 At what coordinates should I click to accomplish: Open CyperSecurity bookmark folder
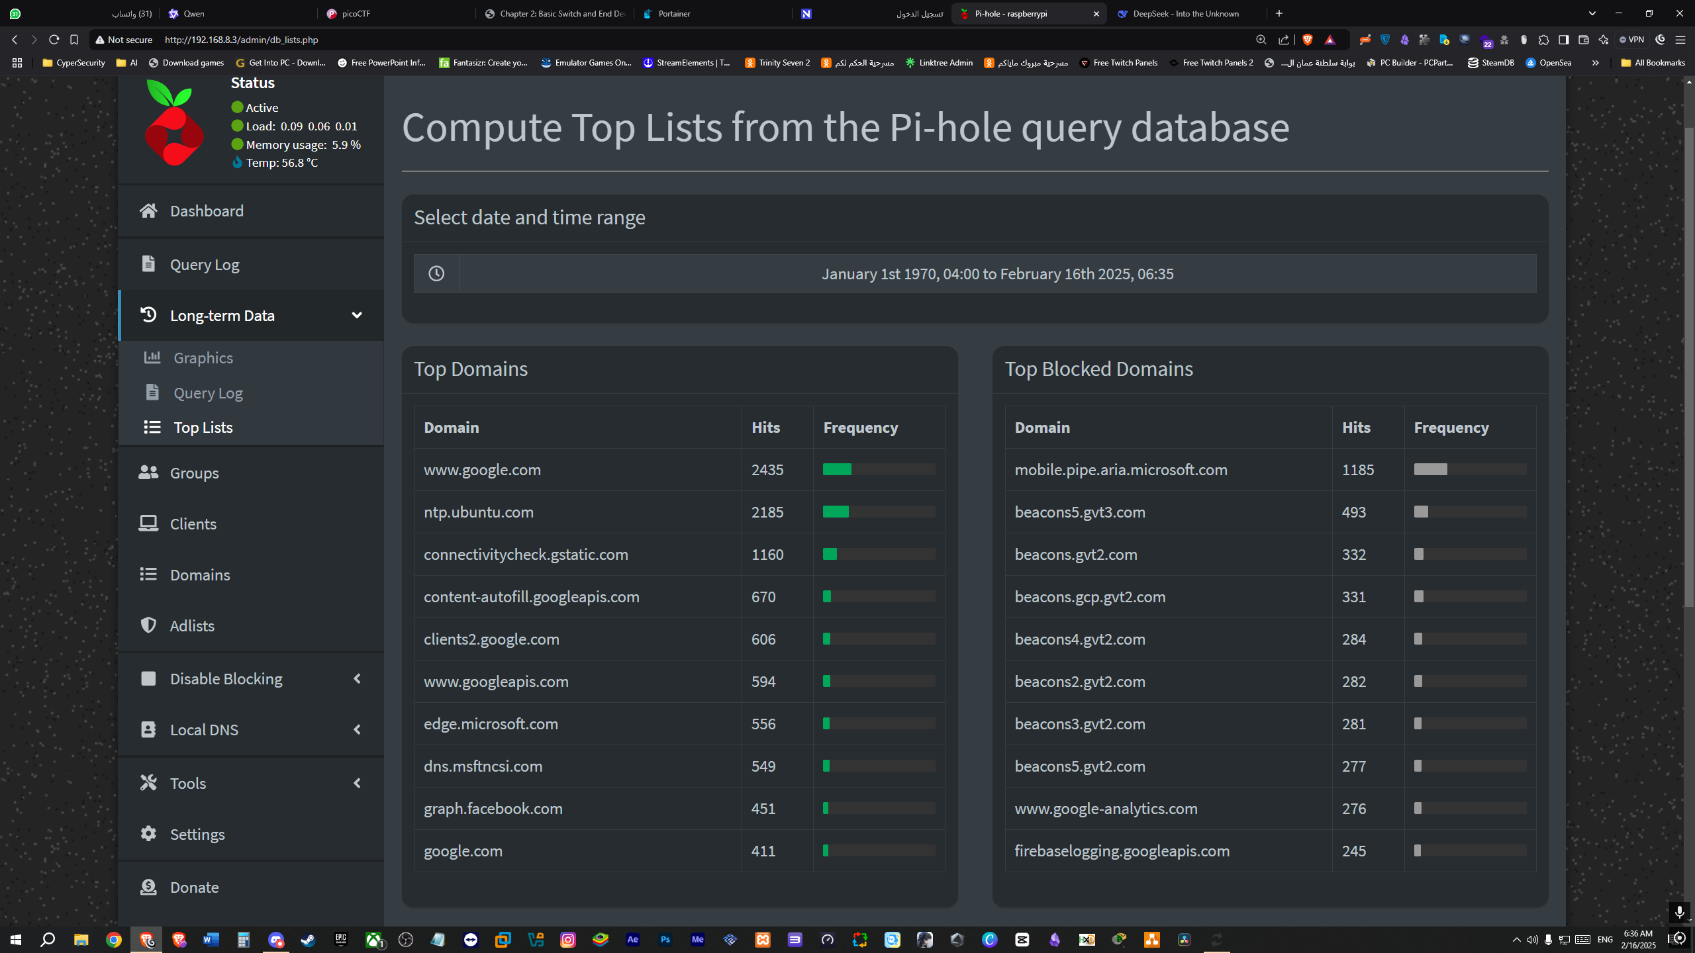[73, 63]
